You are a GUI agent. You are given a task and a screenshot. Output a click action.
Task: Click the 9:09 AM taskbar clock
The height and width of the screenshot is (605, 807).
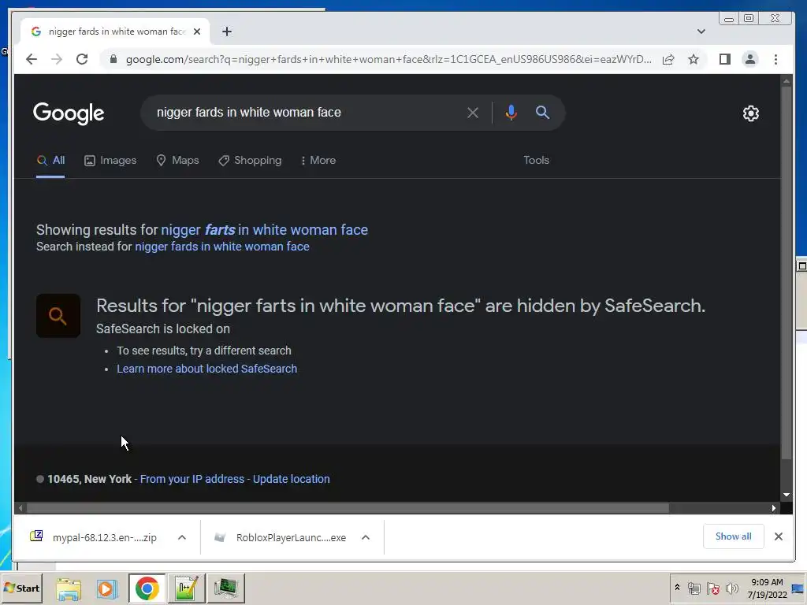pyautogui.click(x=767, y=588)
